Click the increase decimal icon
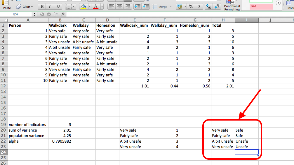 click(209, 6)
